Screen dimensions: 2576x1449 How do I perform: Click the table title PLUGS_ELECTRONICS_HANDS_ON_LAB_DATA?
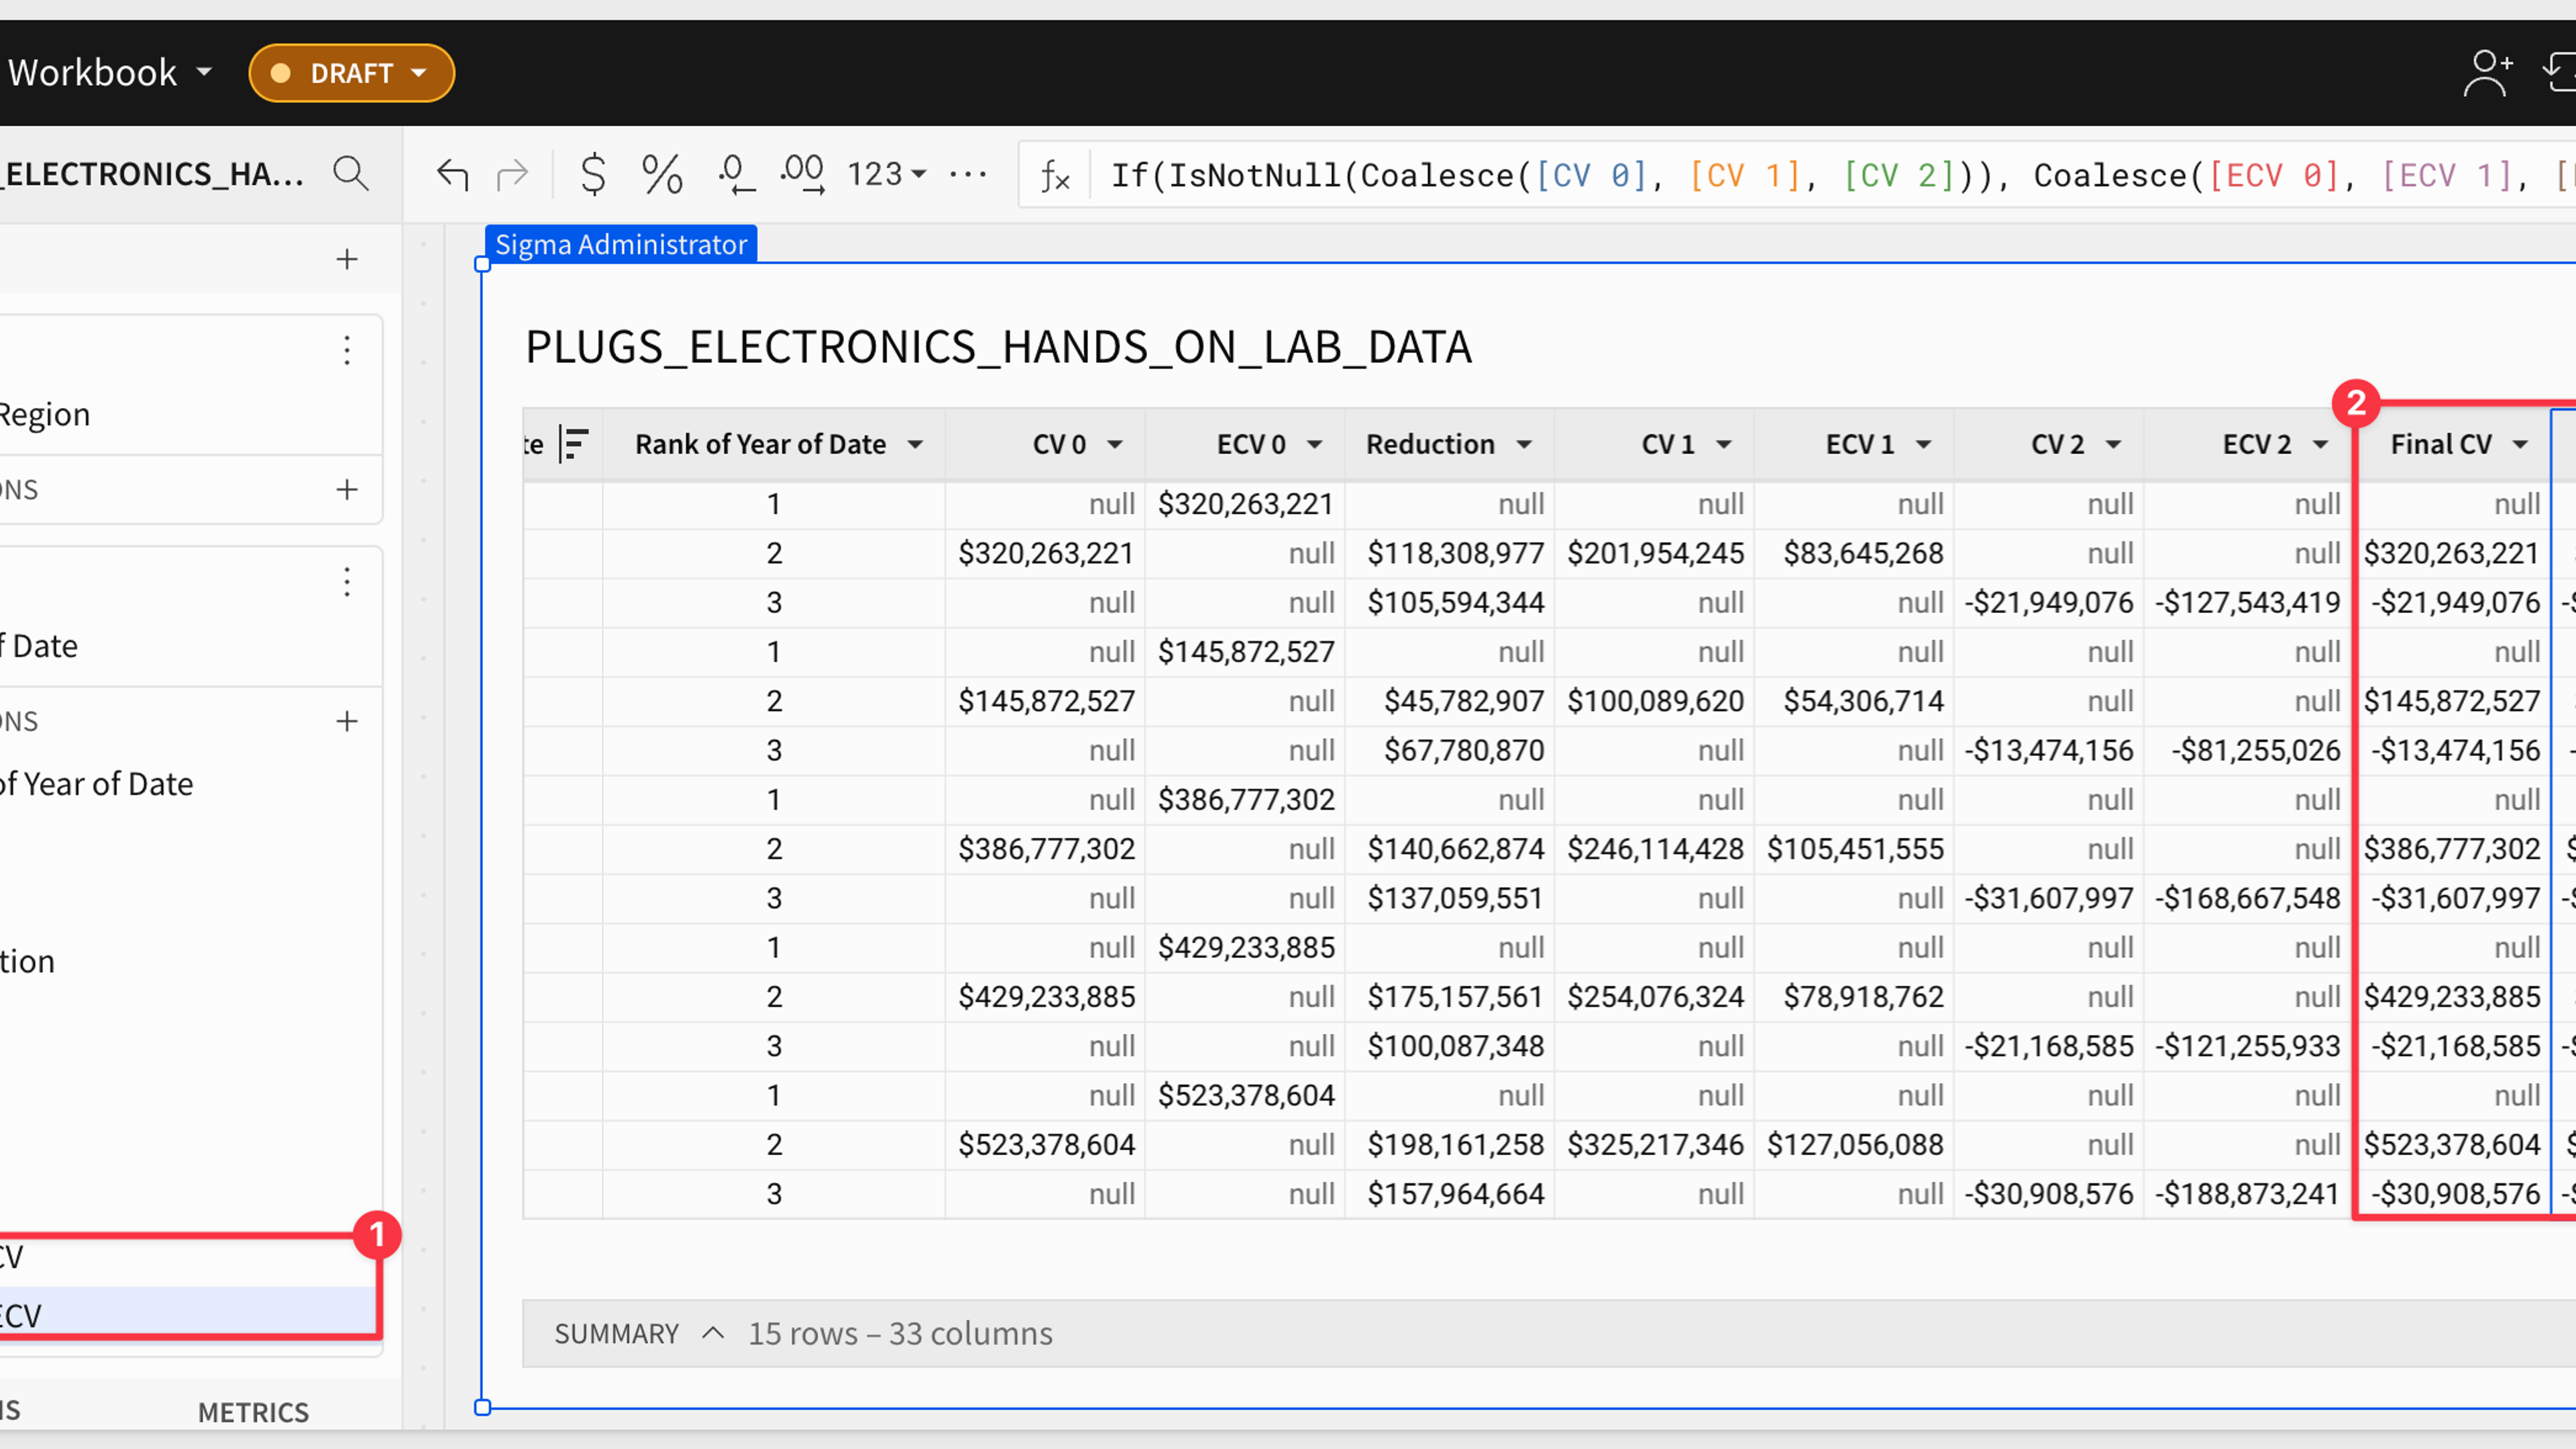pos(998,347)
